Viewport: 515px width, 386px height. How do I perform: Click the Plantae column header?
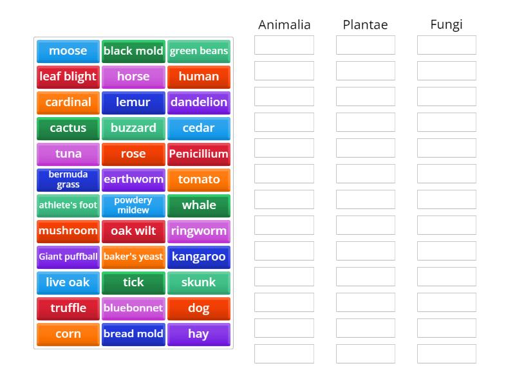[365, 24]
